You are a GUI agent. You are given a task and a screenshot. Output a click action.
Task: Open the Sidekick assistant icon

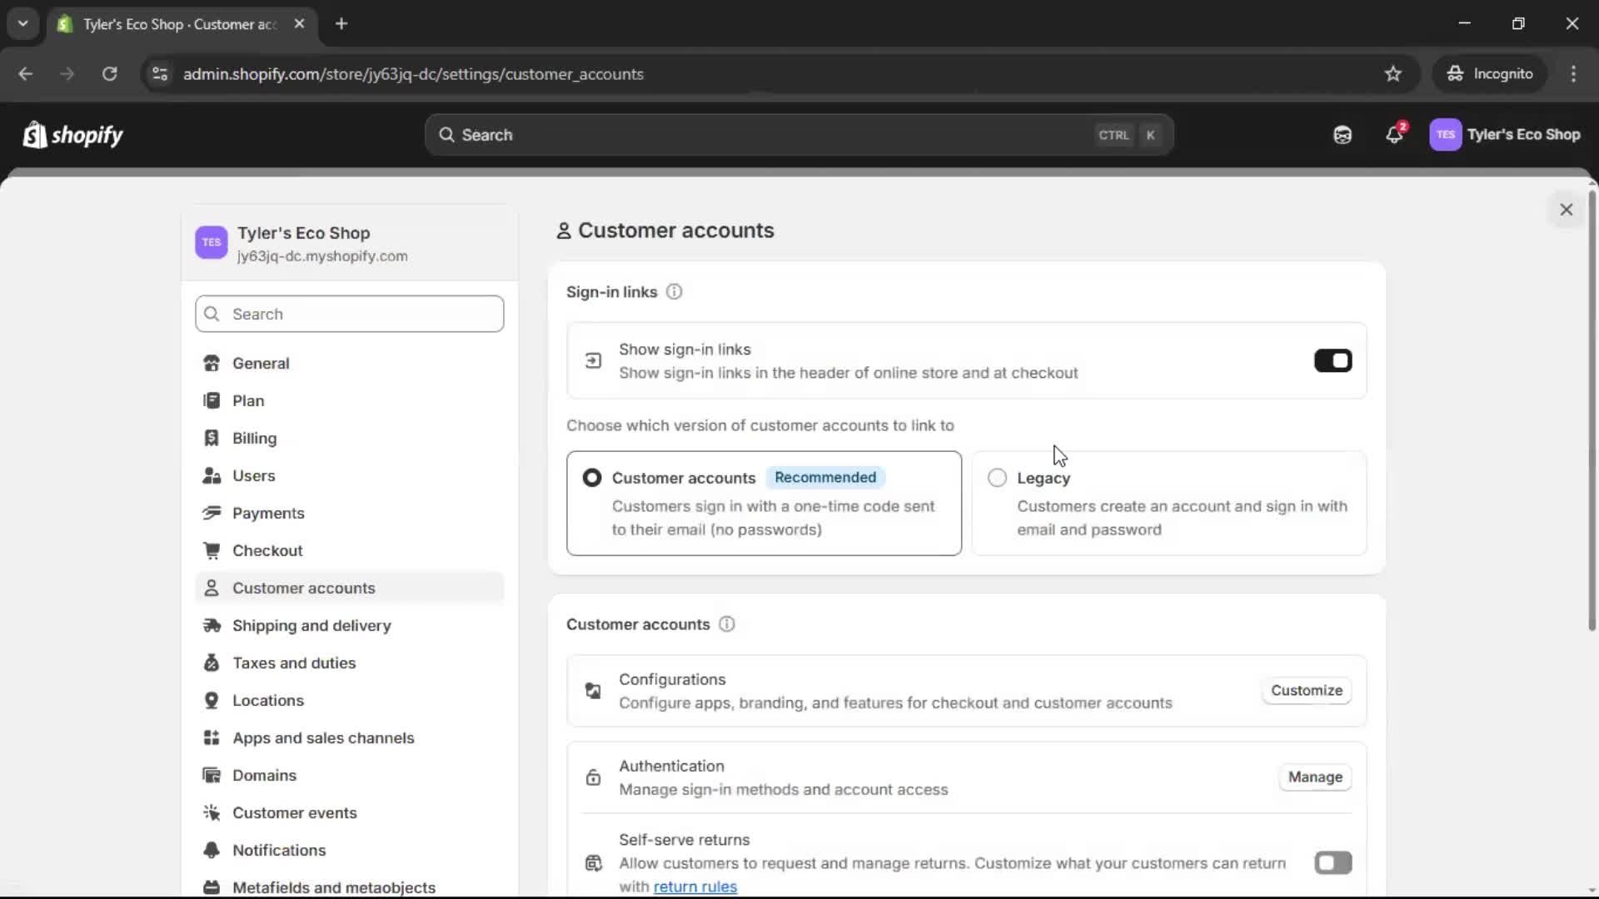pyautogui.click(x=1342, y=134)
